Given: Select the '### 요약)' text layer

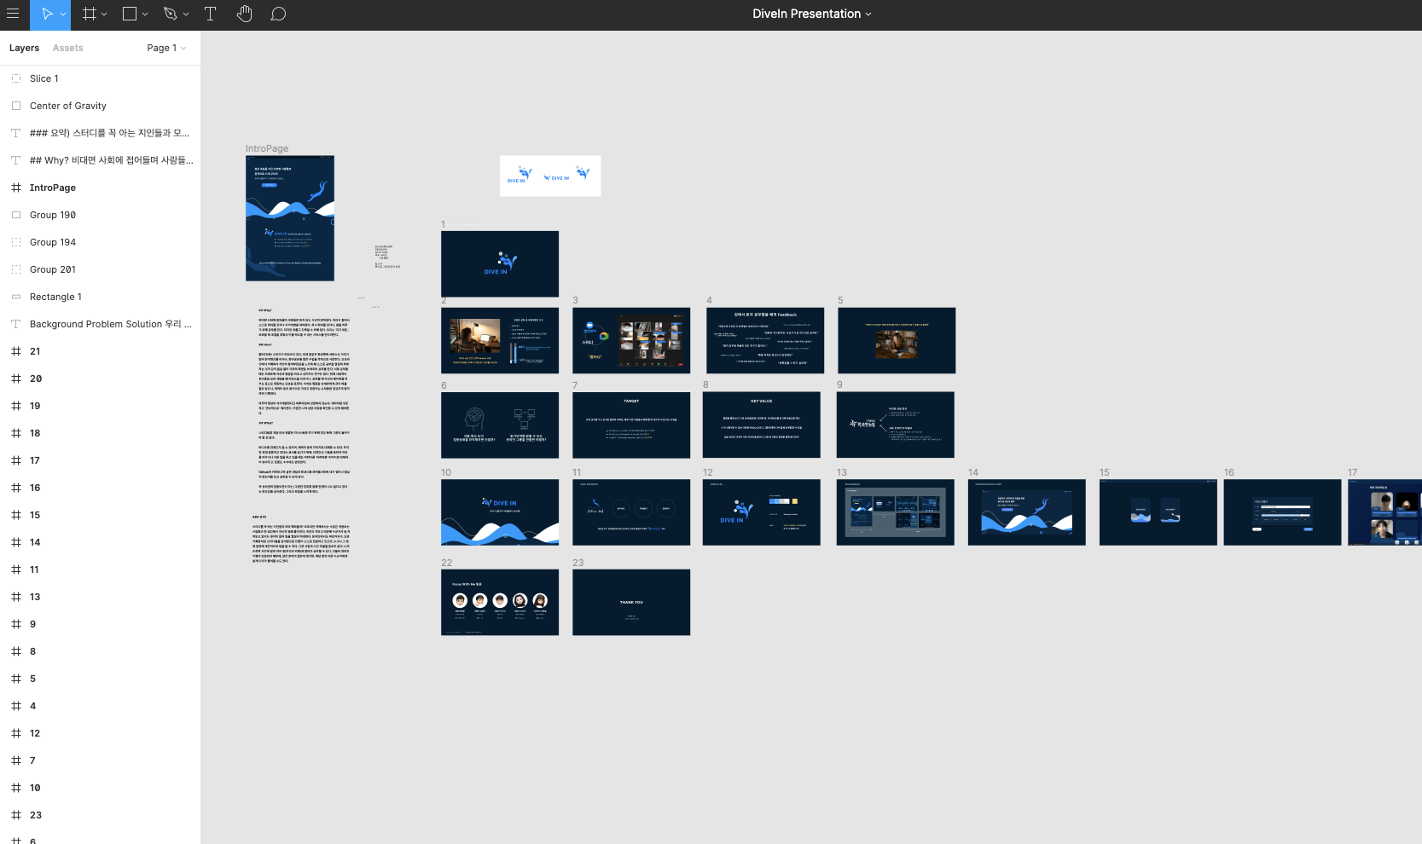Looking at the screenshot, I should (x=101, y=133).
